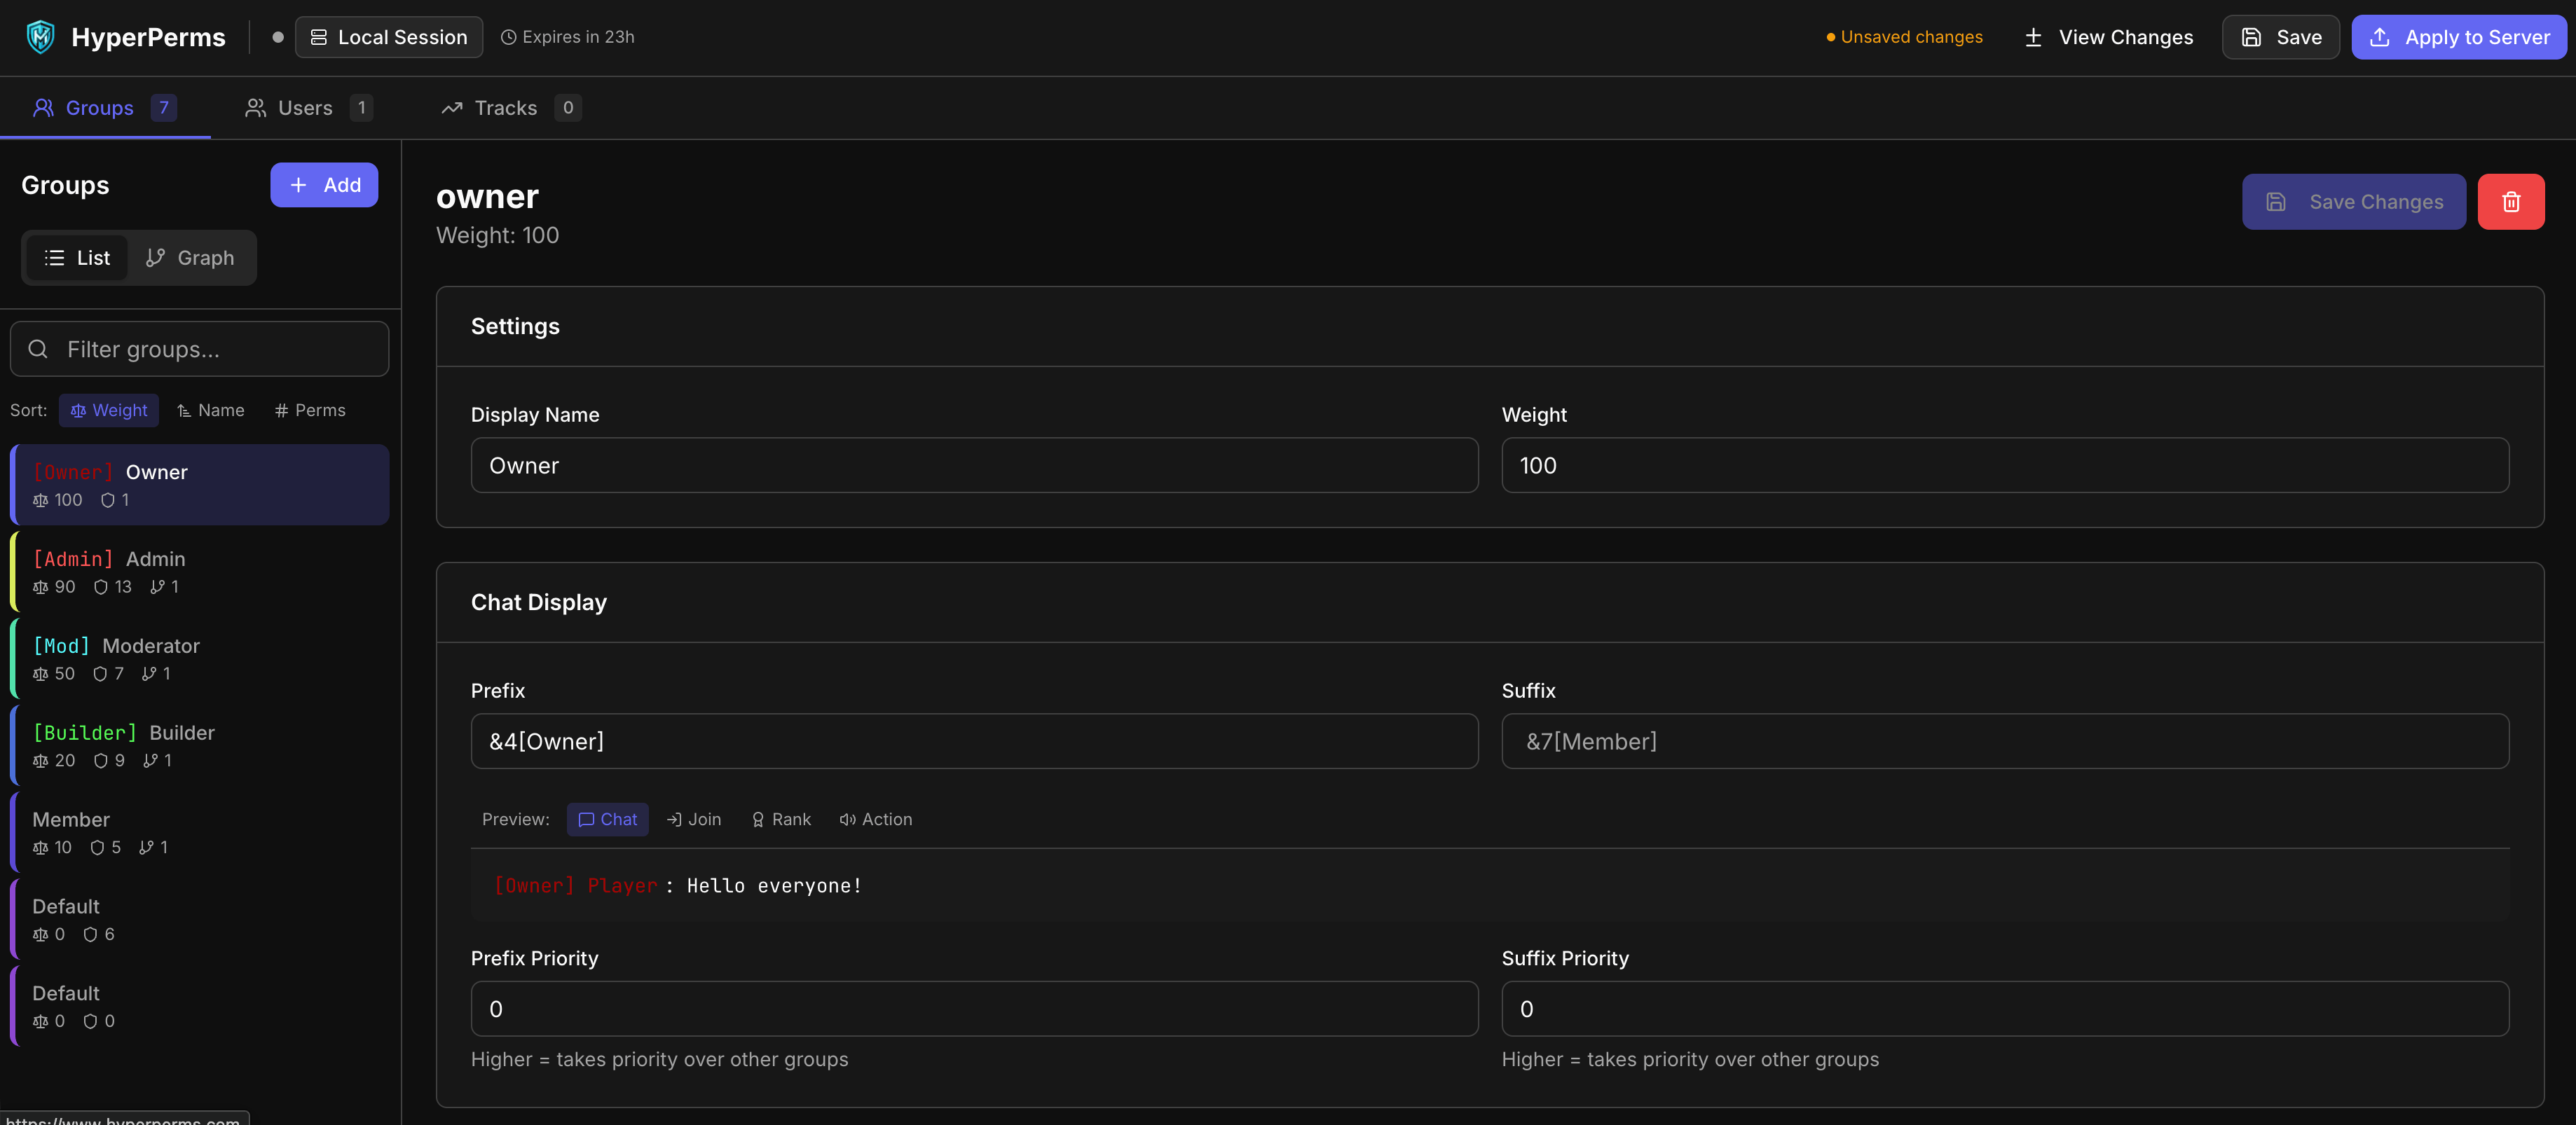Sort groups by Name
Image resolution: width=2576 pixels, height=1125 pixels.
[211, 410]
